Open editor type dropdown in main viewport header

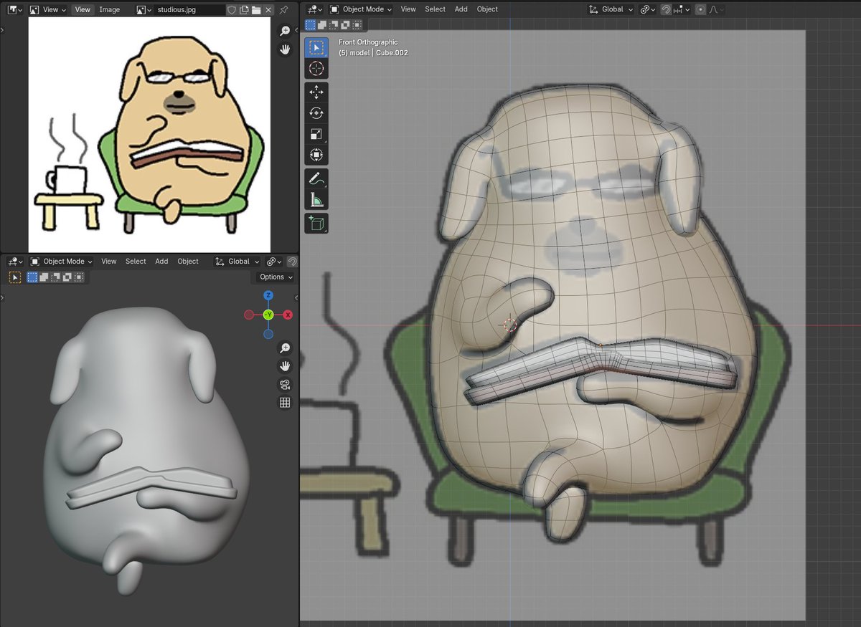click(x=314, y=9)
